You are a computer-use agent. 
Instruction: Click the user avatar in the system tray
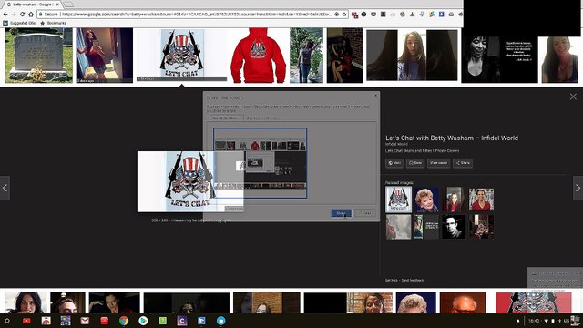point(576,320)
